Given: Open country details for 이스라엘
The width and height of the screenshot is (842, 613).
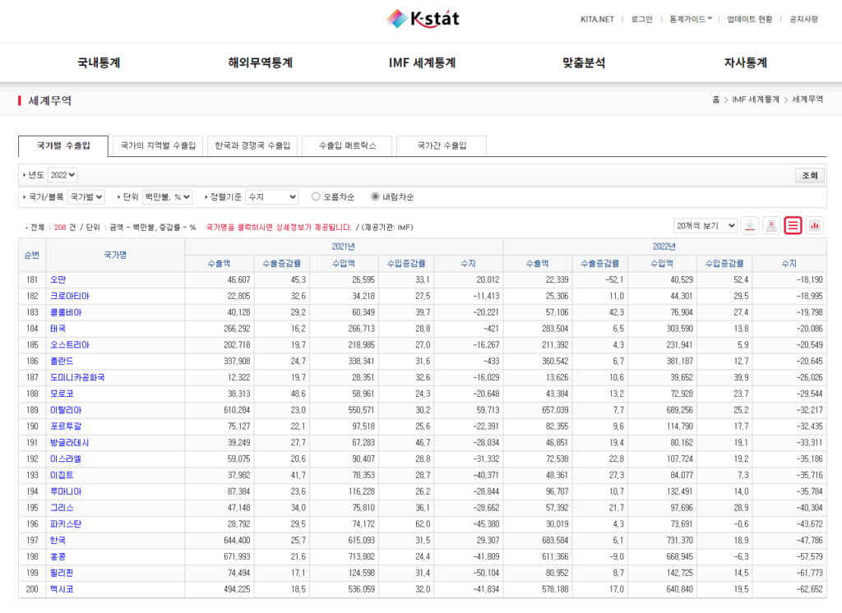Looking at the screenshot, I should pyautogui.click(x=66, y=459).
